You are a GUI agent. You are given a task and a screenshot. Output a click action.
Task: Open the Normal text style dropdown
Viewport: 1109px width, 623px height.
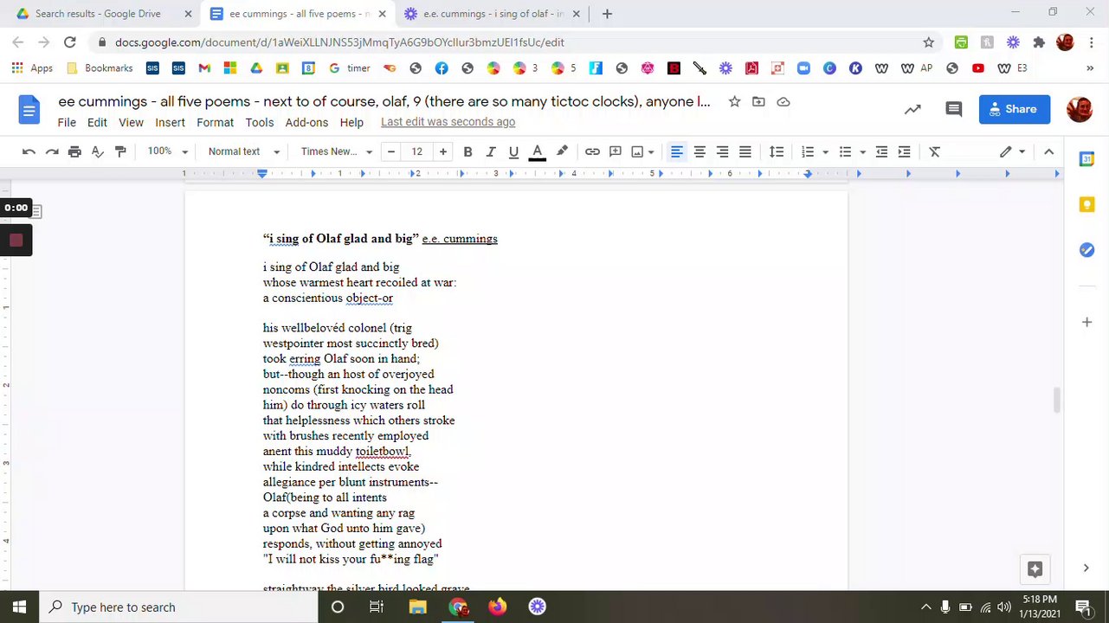pos(244,151)
